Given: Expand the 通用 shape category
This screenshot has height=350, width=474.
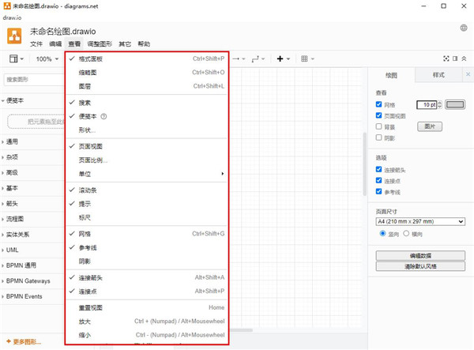Looking at the screenshot, I should click(32, 141).
